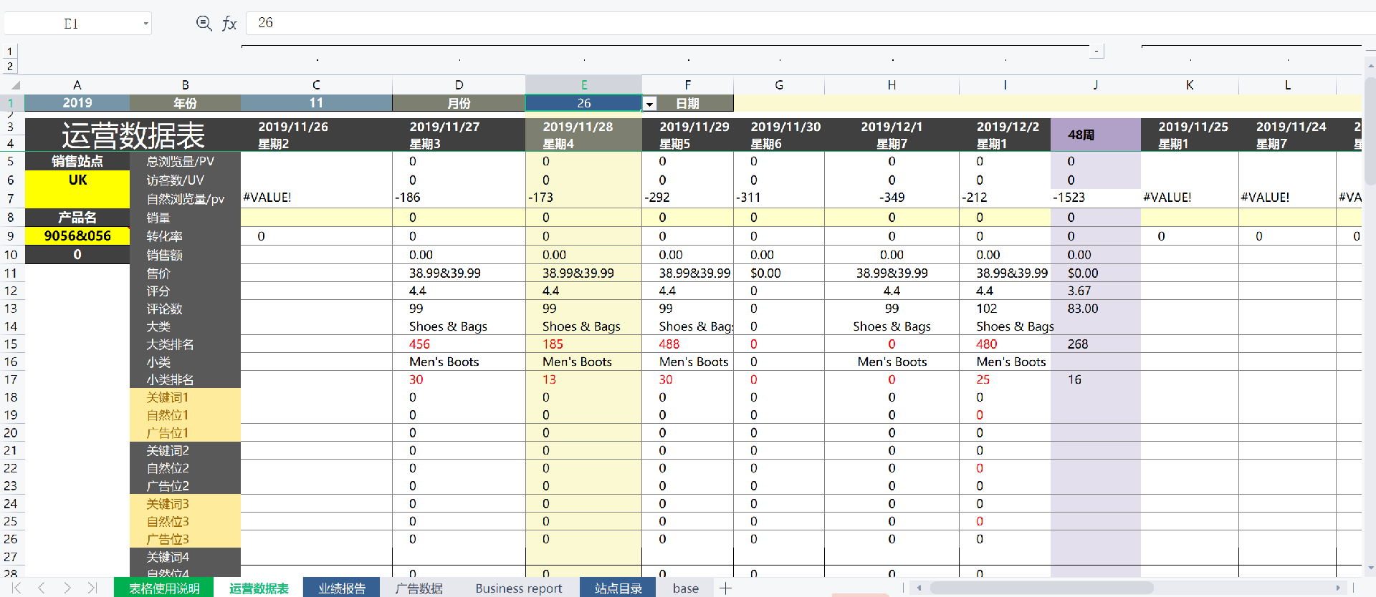
Task: Switch to 业绩报告 sheet tab
Action: [342, 588]
